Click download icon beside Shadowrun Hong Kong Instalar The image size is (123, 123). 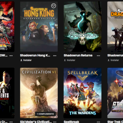coord(21,60)
